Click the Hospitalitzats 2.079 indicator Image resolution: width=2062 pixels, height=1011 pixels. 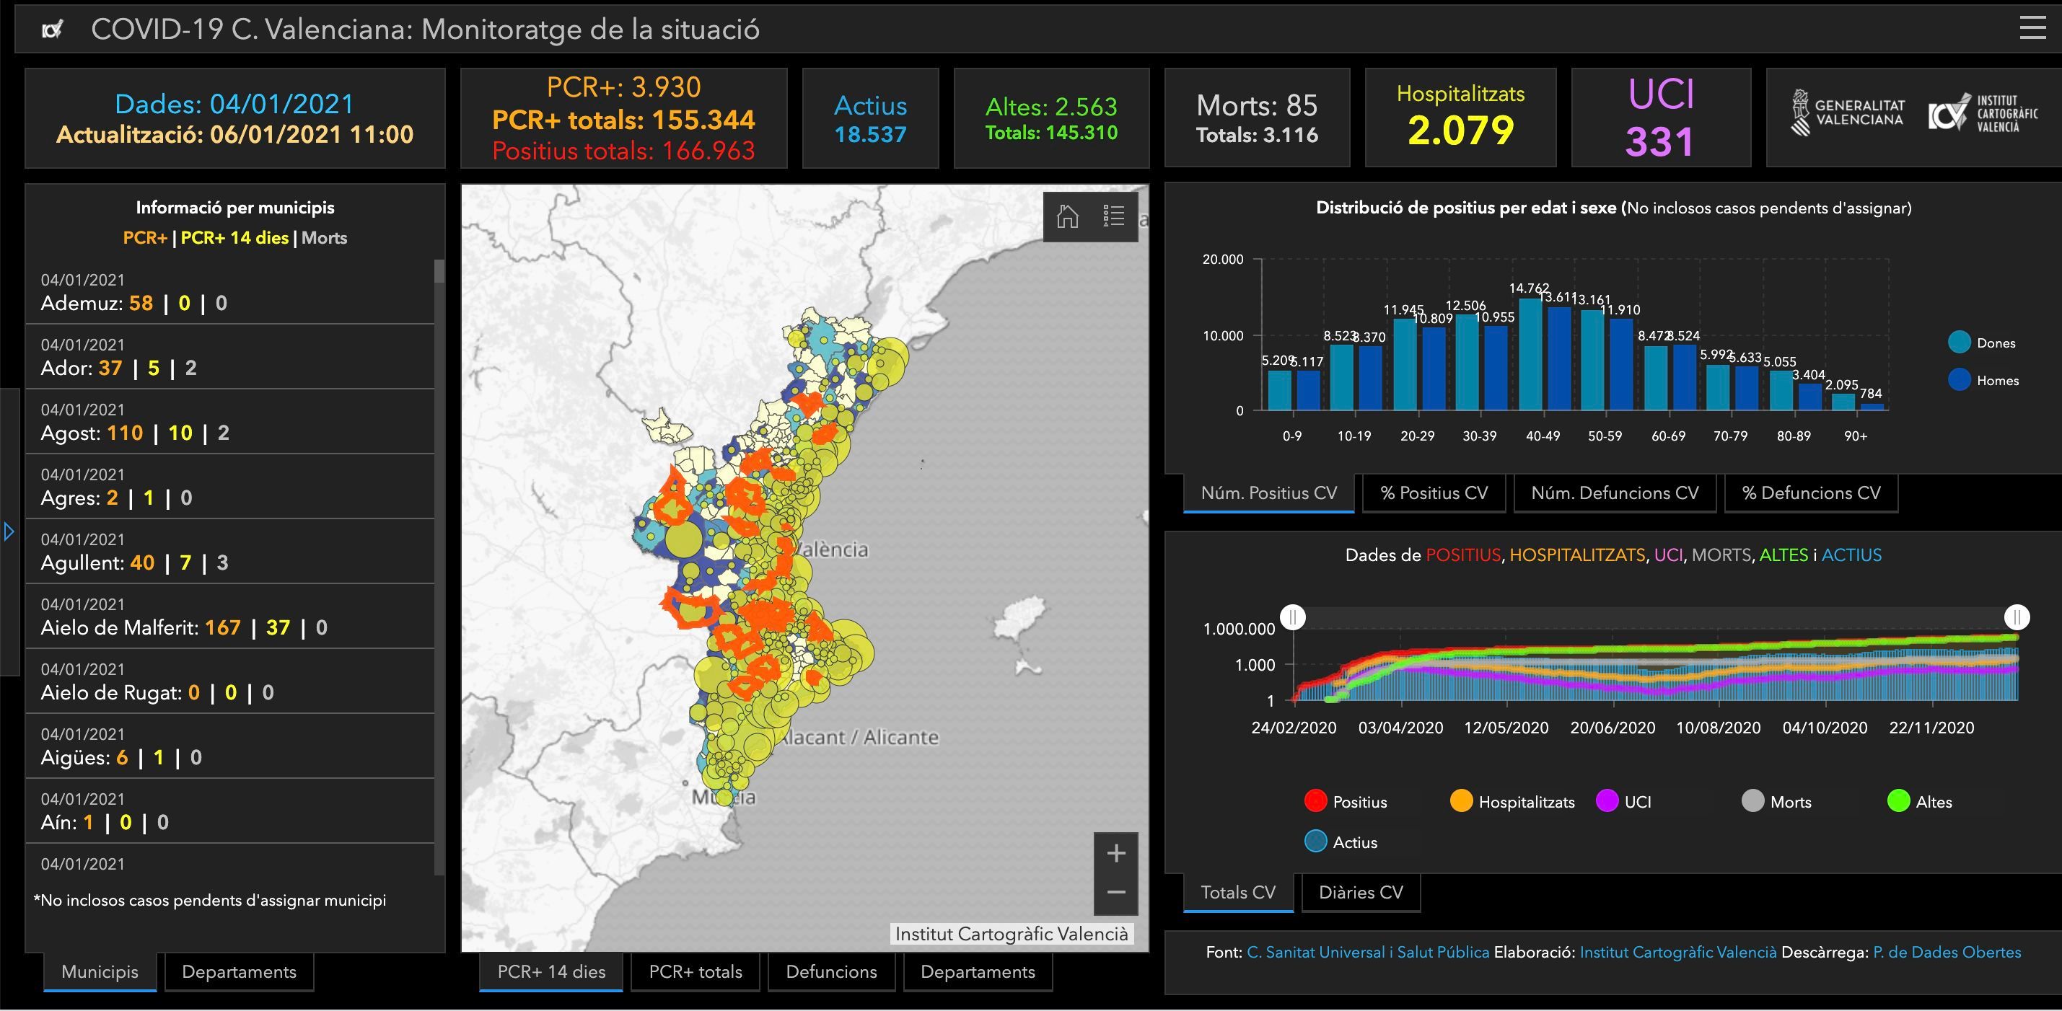[x=1460, y=118]
